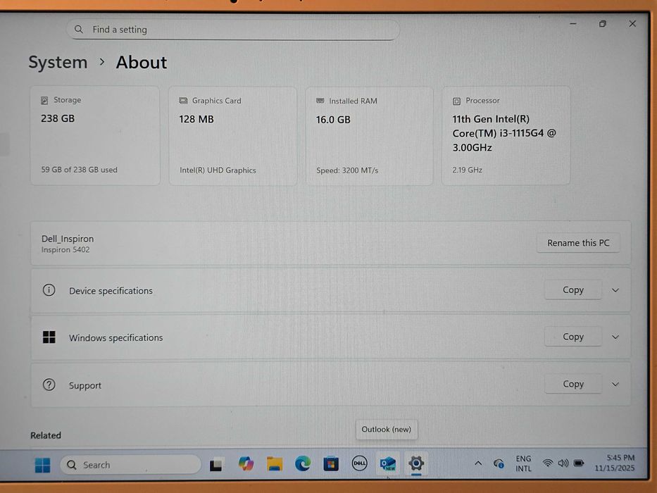Viewport: 657px width, 493px height.
Task: Open File Explorer from the taskbar
Action: [275, 463]
